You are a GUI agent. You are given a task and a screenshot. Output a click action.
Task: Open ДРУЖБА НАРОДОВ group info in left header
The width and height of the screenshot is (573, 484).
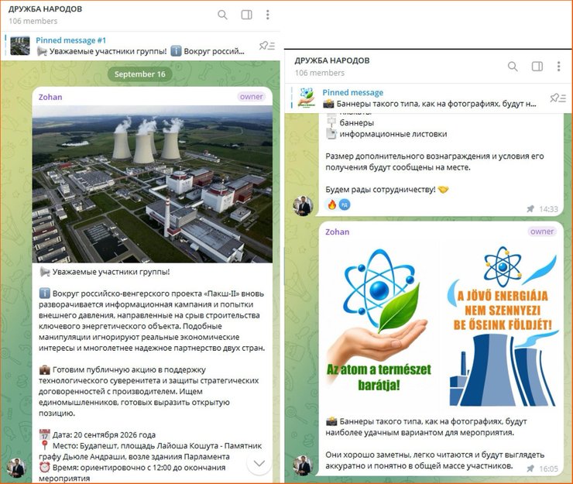(x=46, y=9)
